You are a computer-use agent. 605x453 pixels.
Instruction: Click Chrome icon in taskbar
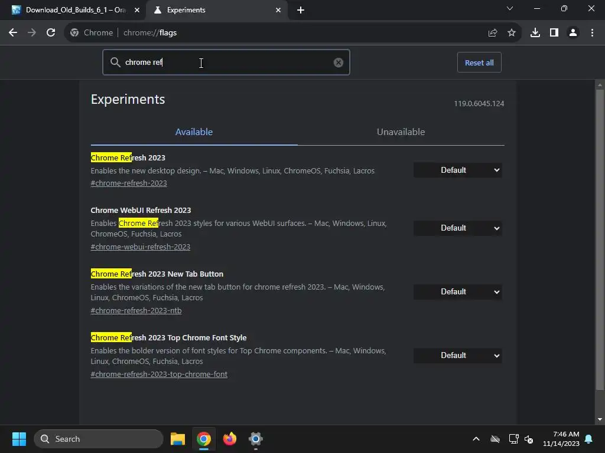pos(204,439)
